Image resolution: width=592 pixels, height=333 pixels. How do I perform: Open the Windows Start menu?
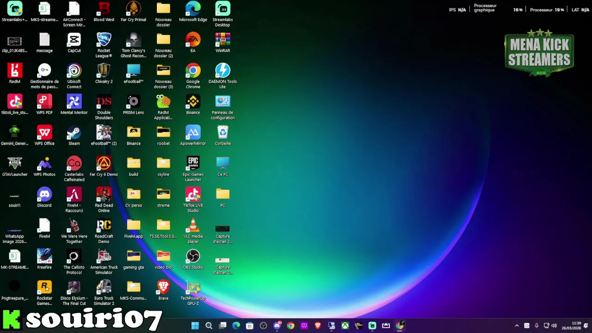tap(195, 326)
